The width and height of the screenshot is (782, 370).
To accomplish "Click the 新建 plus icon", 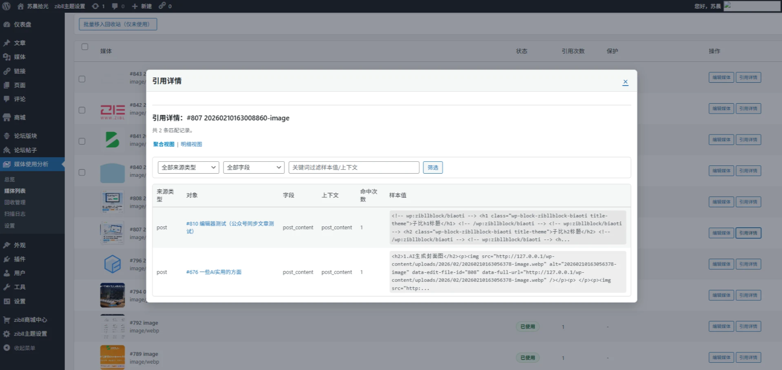I will pyautogui.click(x=135, y=6).
